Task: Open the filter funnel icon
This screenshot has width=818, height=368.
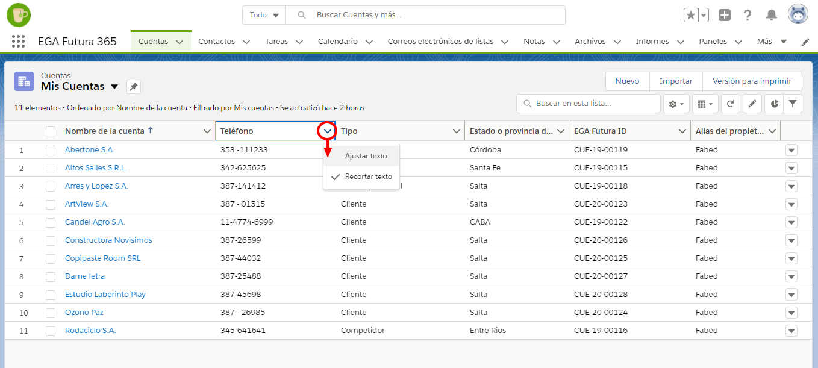Action: [x=793, y=104]
